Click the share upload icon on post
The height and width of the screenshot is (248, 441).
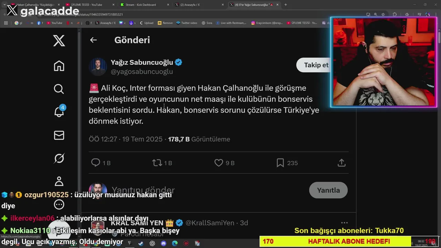(x=341, y=163)
